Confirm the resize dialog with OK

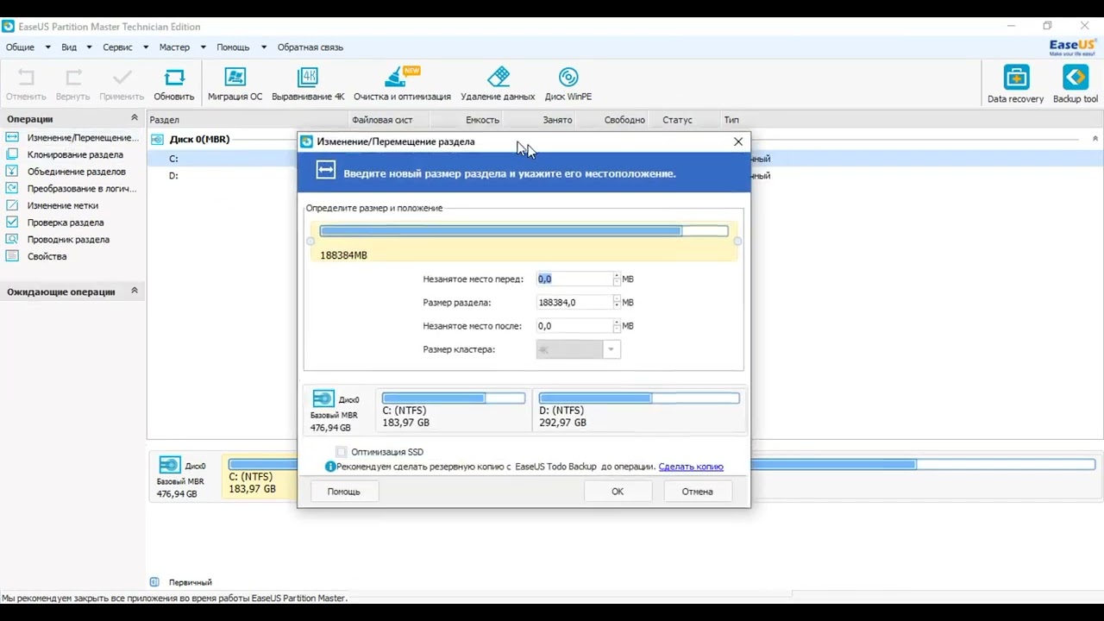click(618, 492)
